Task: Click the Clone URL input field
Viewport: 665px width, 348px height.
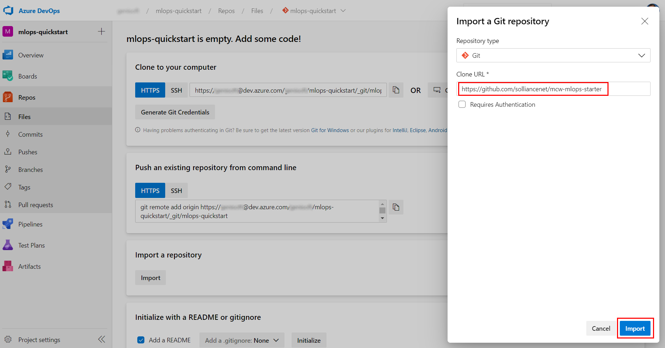Action: (x=553, y=89)
